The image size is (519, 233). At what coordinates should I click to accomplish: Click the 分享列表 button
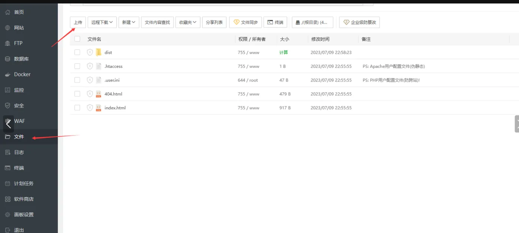(x=214, y=22)
